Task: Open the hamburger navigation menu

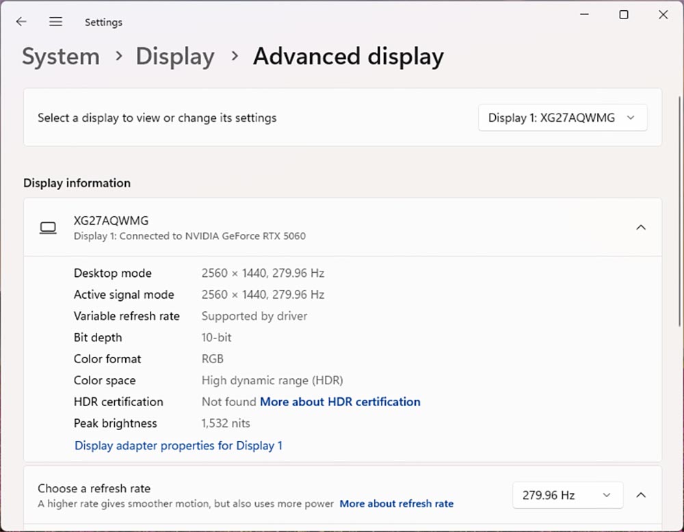Action: pyautogui.click(x=56, y=22)
